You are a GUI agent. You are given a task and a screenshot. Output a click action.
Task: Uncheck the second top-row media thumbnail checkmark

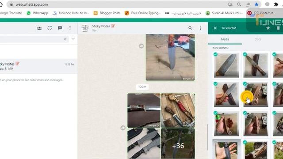pyautogui.click(x=245, y=54)
